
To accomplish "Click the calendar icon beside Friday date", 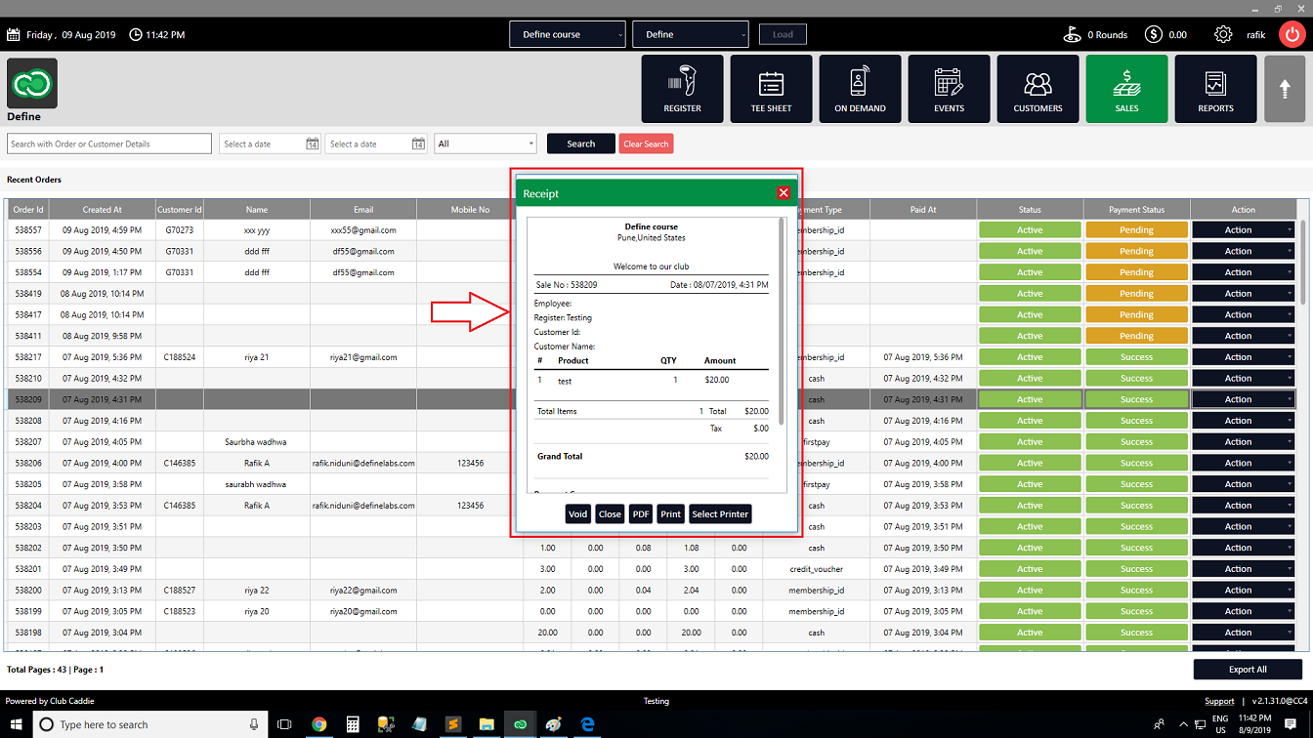I will pyautogui.click(x=14, y=35).
